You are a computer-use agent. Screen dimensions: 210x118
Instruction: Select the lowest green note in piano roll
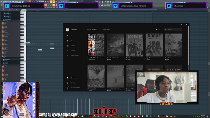click(40, 50)
